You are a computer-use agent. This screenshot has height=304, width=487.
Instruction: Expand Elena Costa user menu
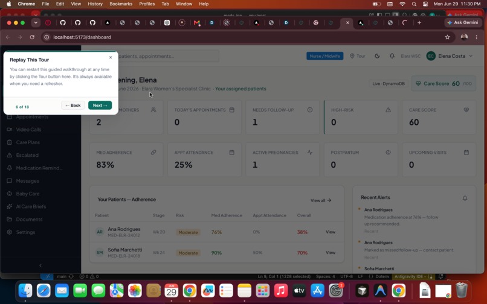(x=450, y=56)
